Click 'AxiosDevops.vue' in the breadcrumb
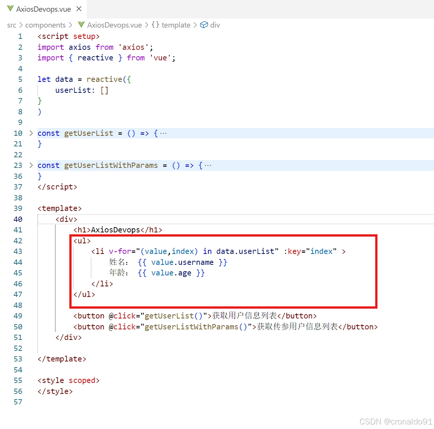 click(114, 25)
